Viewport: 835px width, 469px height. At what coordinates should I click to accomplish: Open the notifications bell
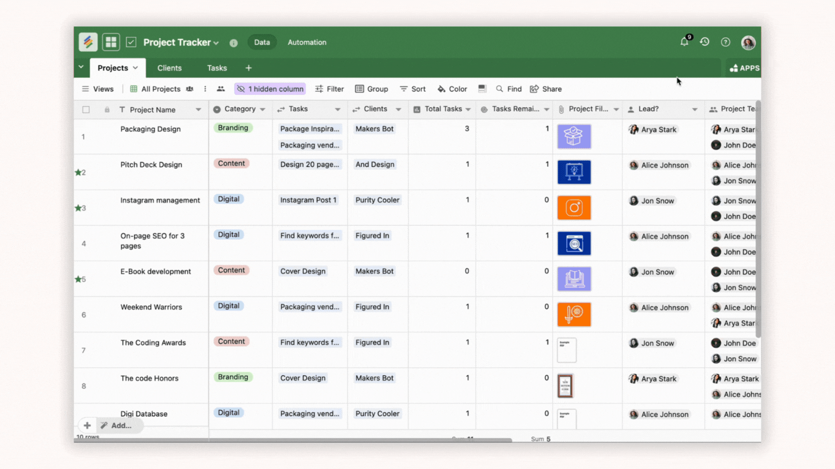(684, 42)
